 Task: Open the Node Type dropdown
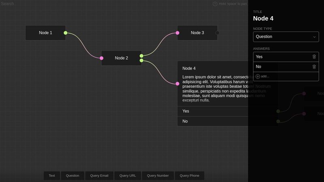click(x=286, y=37)
